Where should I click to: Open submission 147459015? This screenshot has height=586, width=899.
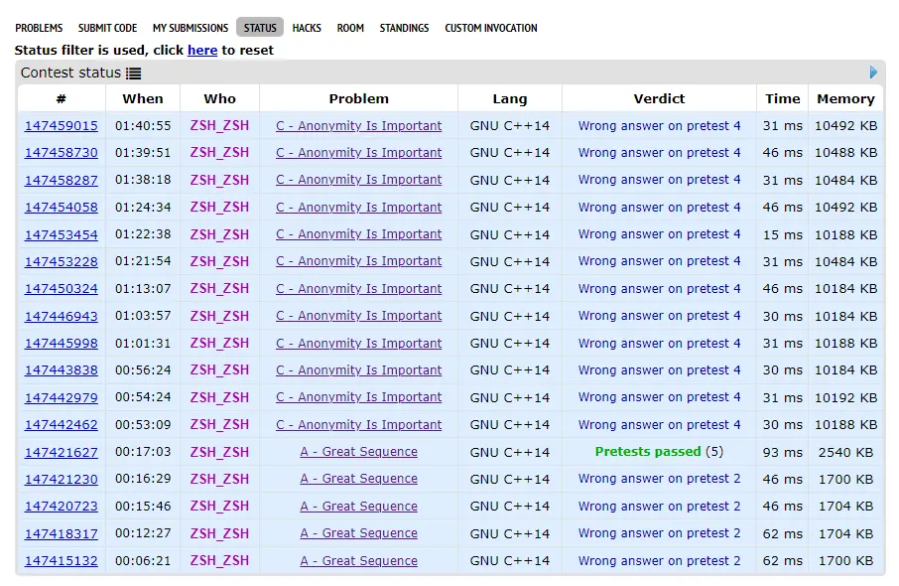click(62, 126)
